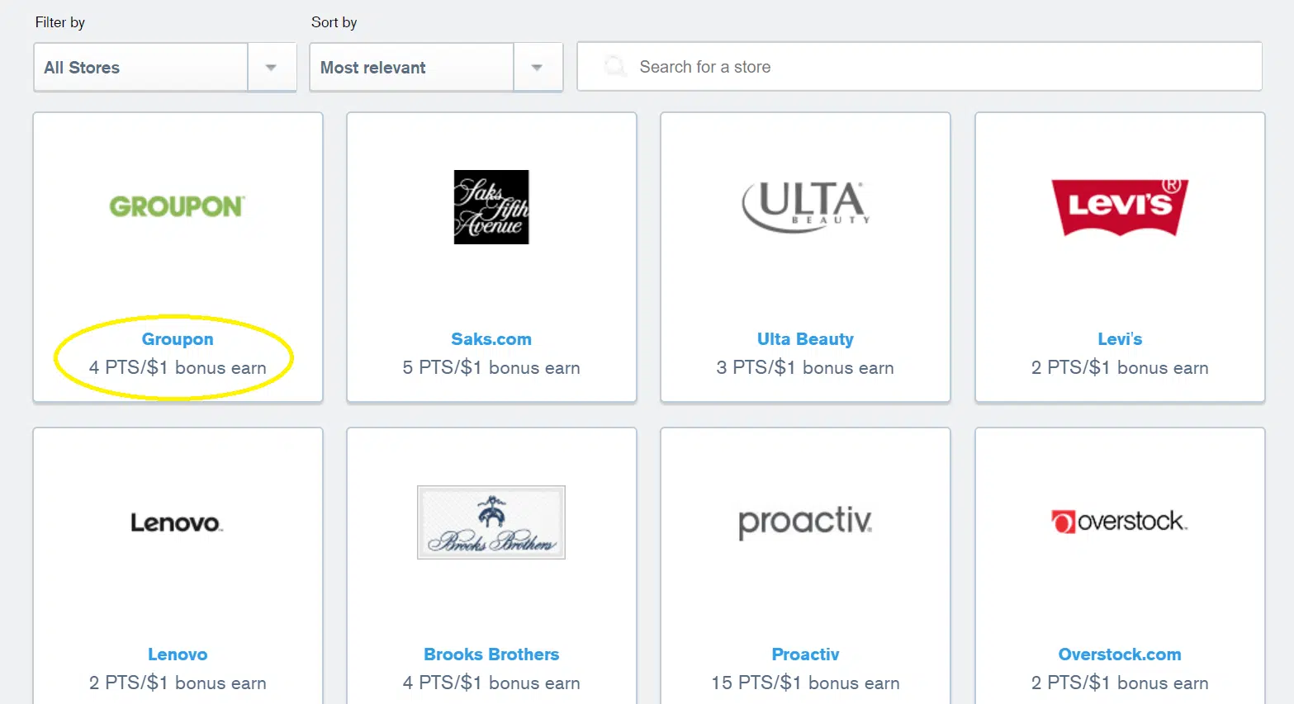
Task: Click the Filter by label
Action: tap(60, 22)
